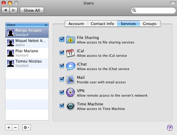Disable Time Machine access checkbox
This screenshot has height=135, width=177.
coord(62,106)
